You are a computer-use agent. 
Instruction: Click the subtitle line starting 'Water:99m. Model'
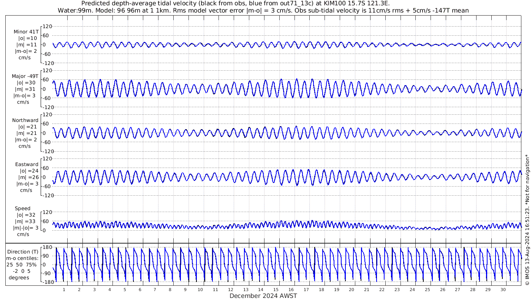pos(263,10)
